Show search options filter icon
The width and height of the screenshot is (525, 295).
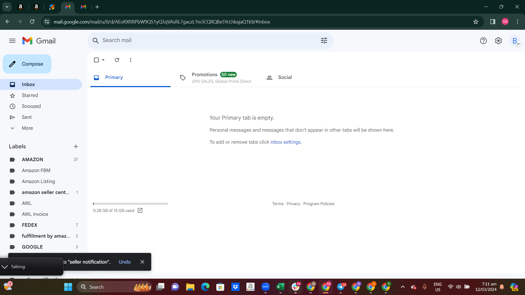click(324, 41)
